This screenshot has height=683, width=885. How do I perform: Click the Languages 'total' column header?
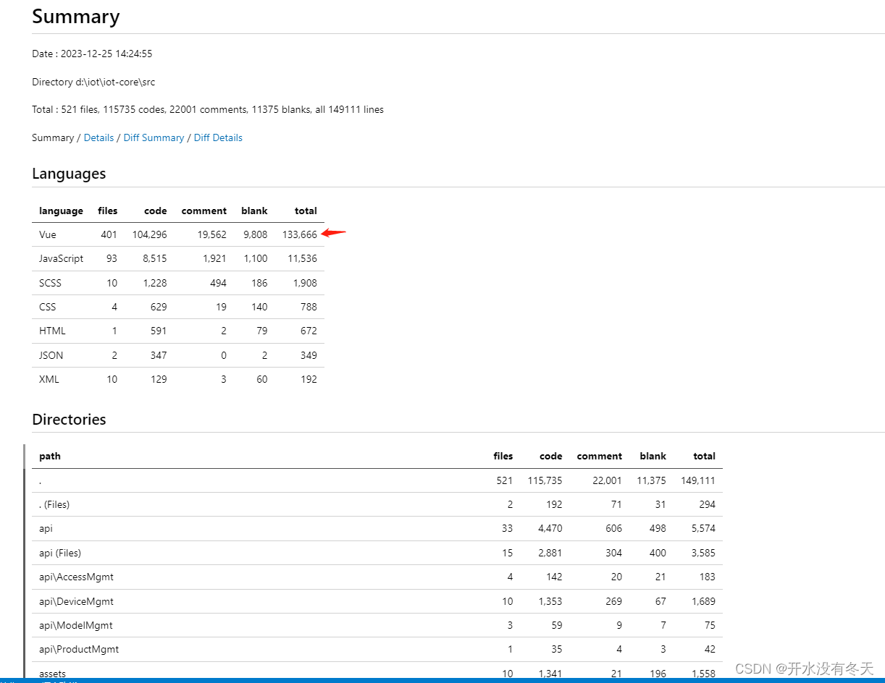pos(306,211)
